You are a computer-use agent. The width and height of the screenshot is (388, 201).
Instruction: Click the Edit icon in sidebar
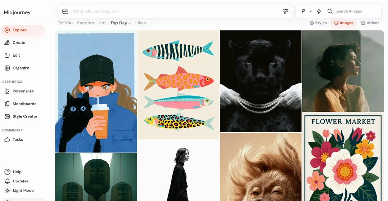click(7, 55)
